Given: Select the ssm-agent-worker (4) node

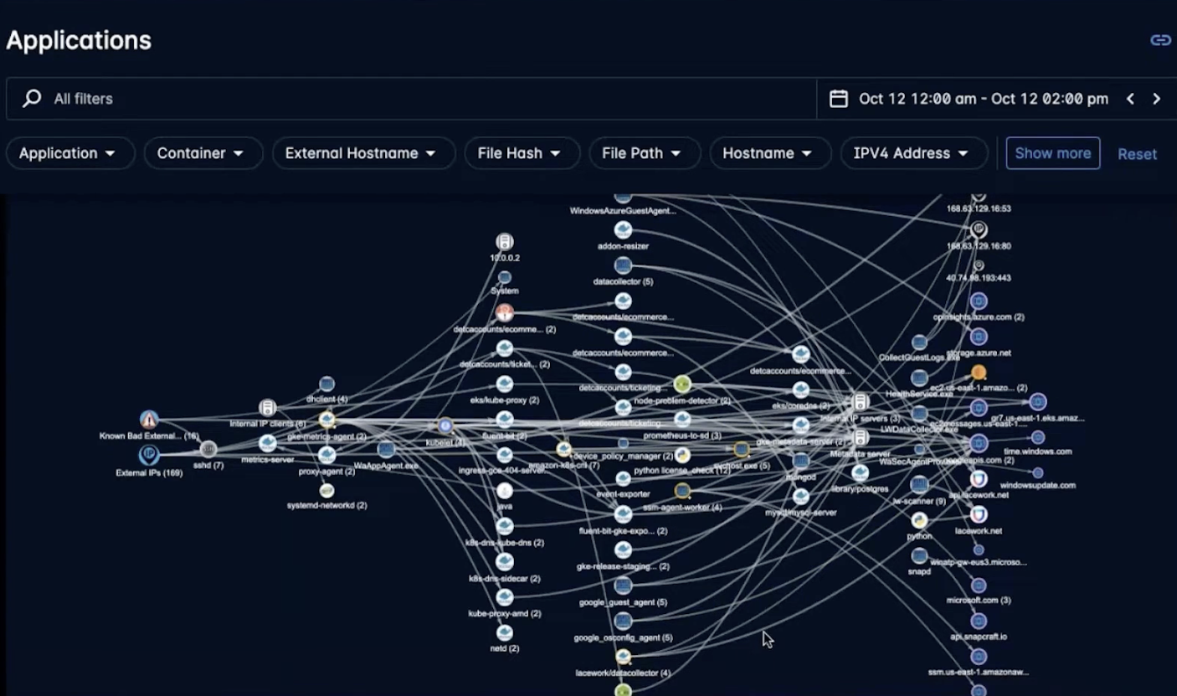Looking at the screenshot, I should [682, 491].
